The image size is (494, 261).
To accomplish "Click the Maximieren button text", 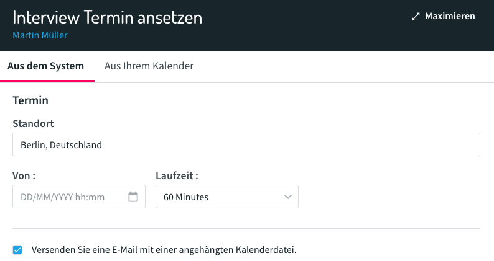I will coord(450,16).
